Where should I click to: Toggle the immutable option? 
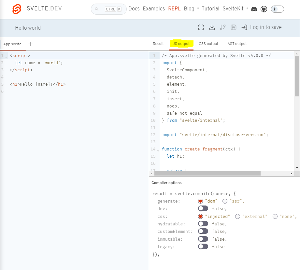click(203, 239)
